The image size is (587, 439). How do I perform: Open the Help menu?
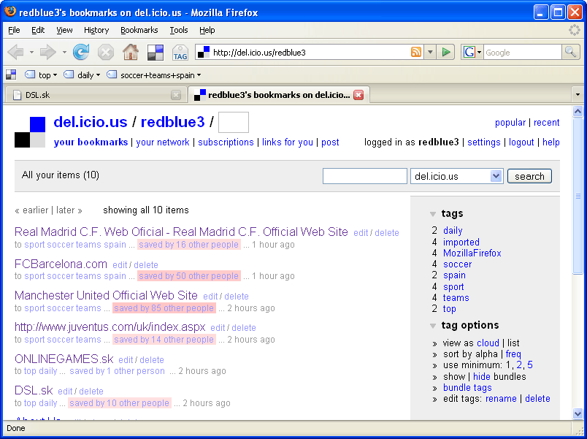(207, 30)
